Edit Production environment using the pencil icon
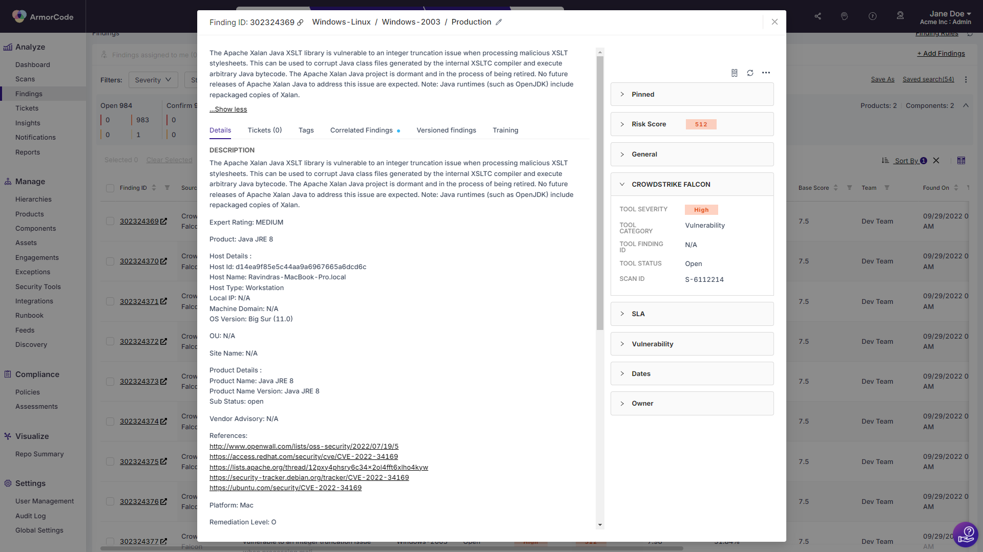983x552 pixels. click(499, 22)
